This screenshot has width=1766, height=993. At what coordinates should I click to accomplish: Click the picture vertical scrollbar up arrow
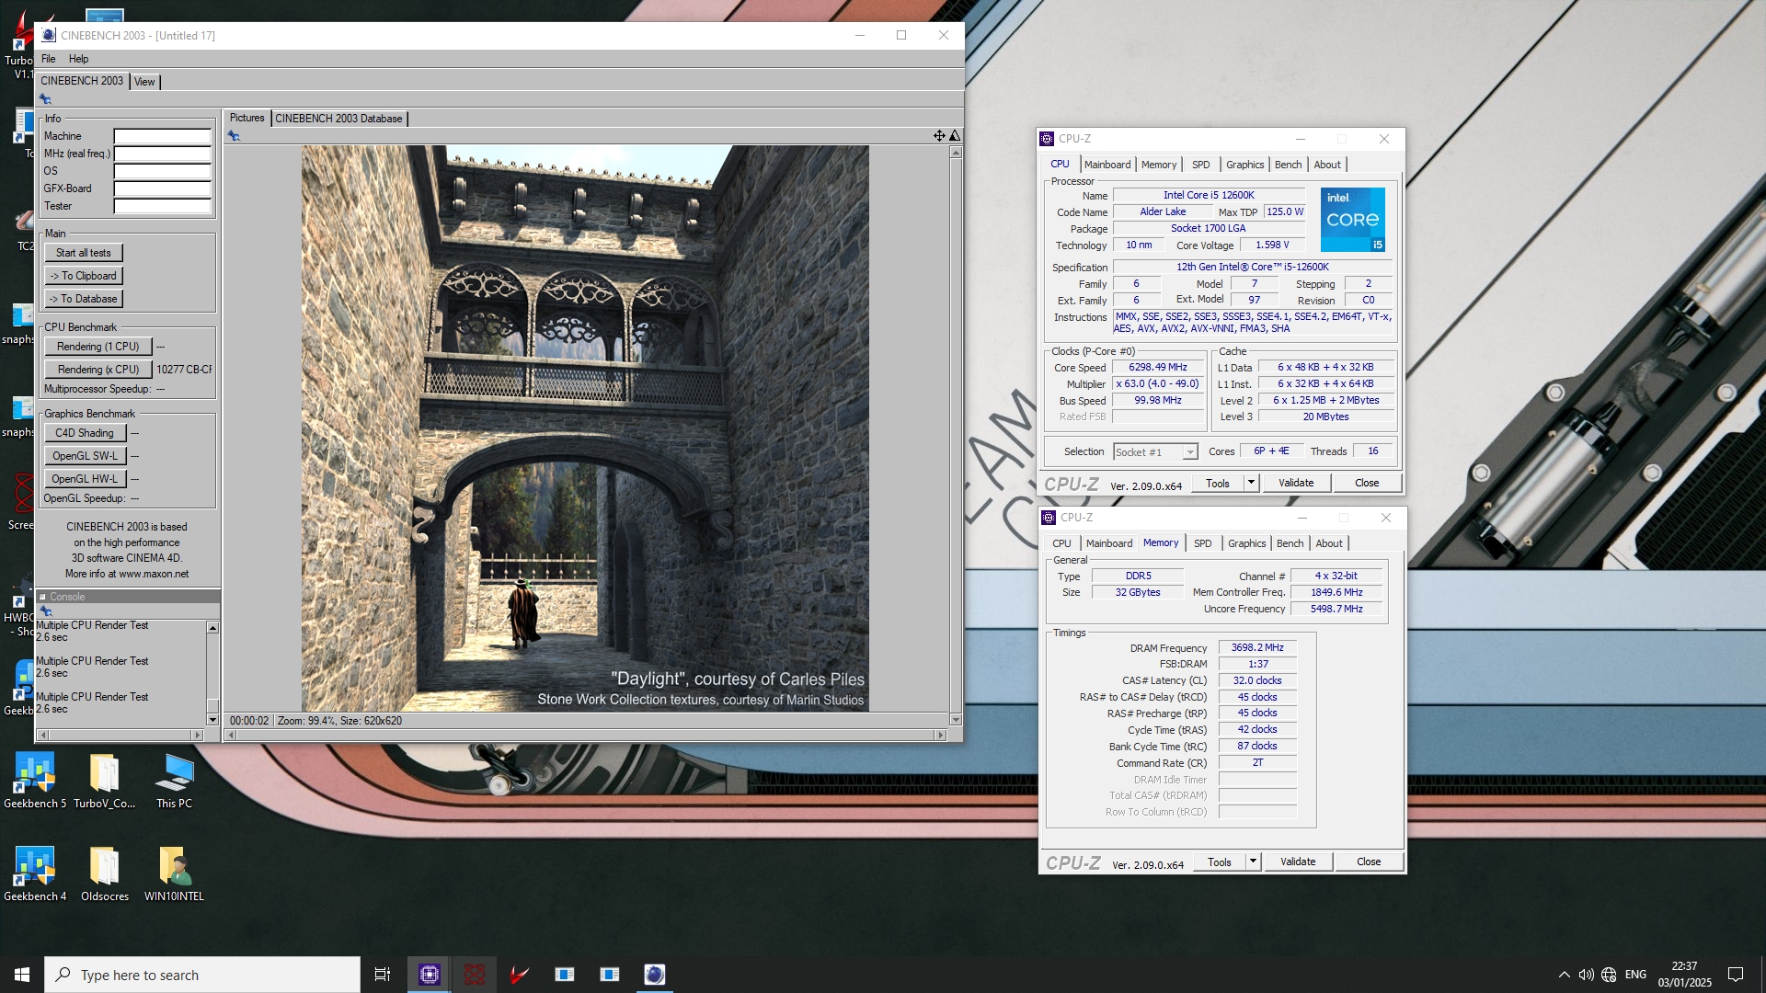click(x=956, y=153)
